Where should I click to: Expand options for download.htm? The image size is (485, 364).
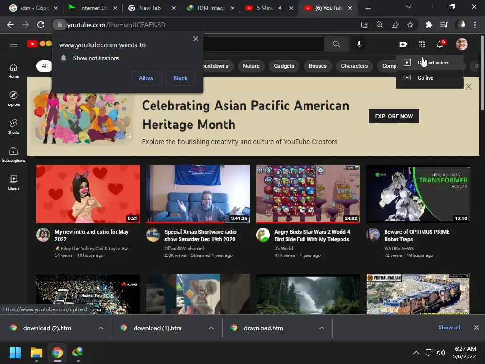(x=322, y=328)
